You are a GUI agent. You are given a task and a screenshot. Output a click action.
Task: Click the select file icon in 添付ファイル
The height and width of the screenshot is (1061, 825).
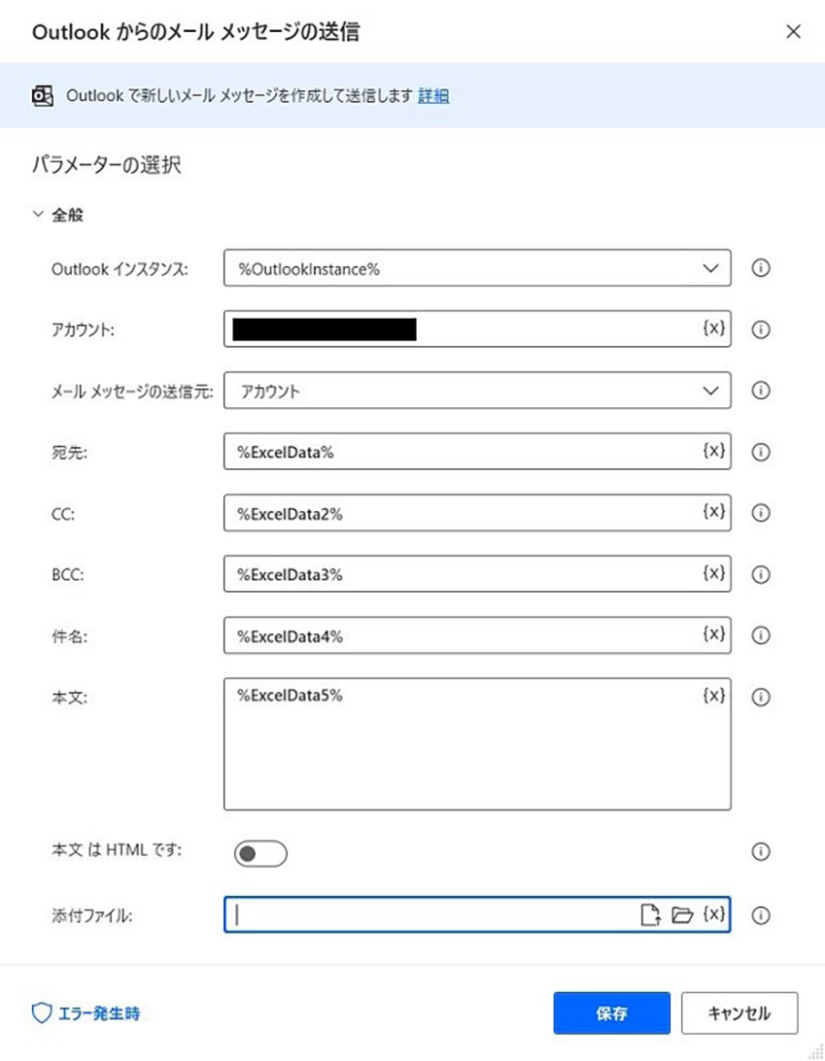pos(650,915)
